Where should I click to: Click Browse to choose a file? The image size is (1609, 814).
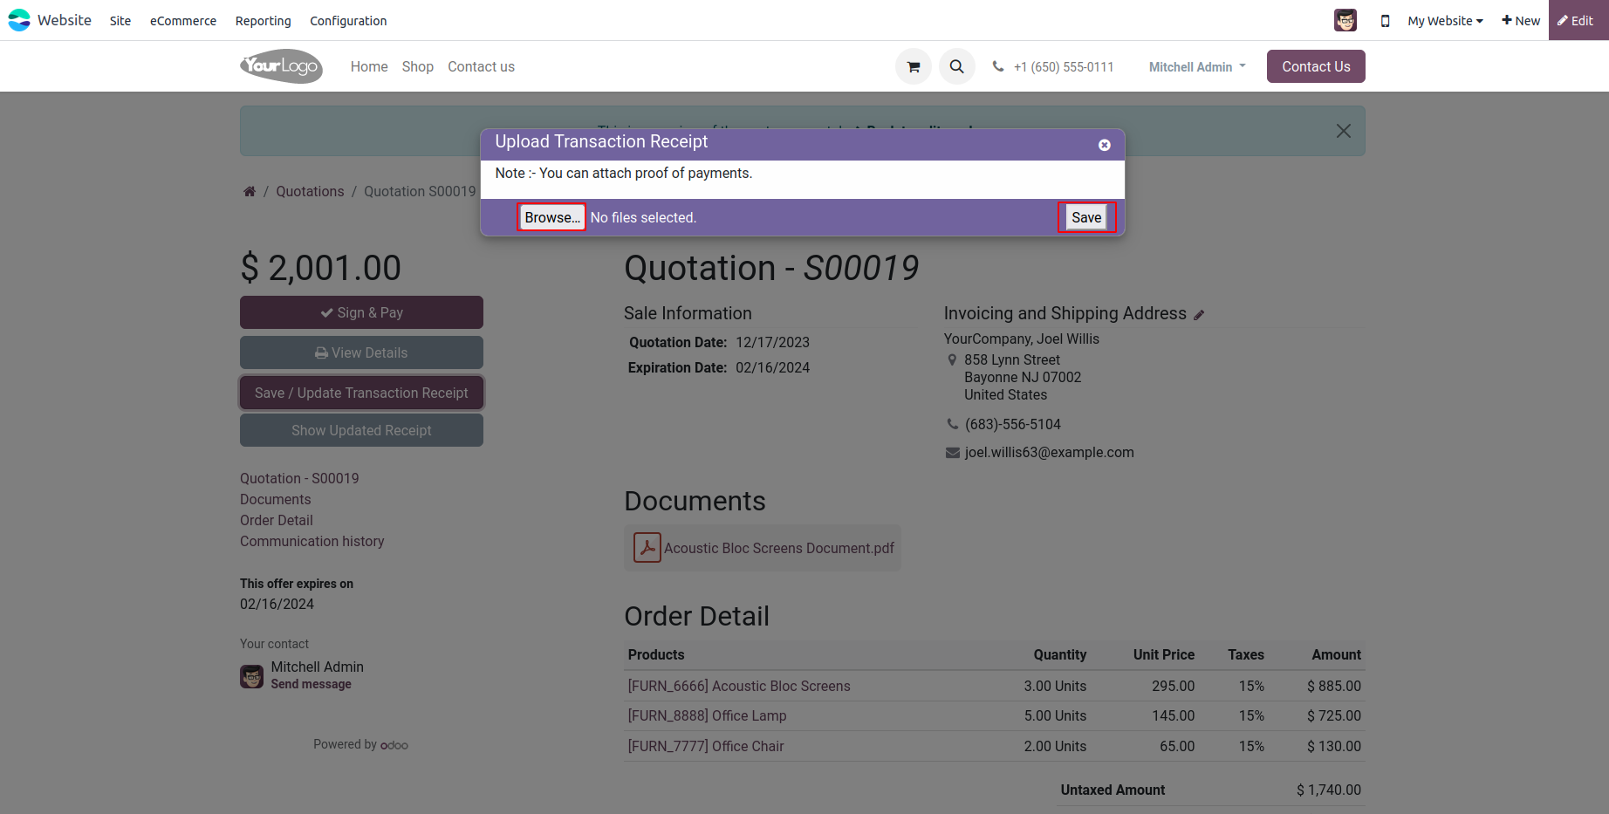click(x=551, y=217)
